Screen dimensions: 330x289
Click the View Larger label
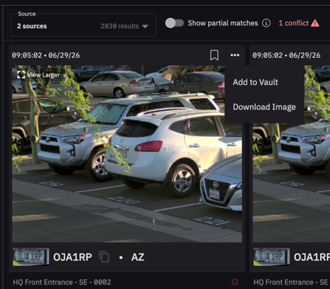(x=43, y=75)
